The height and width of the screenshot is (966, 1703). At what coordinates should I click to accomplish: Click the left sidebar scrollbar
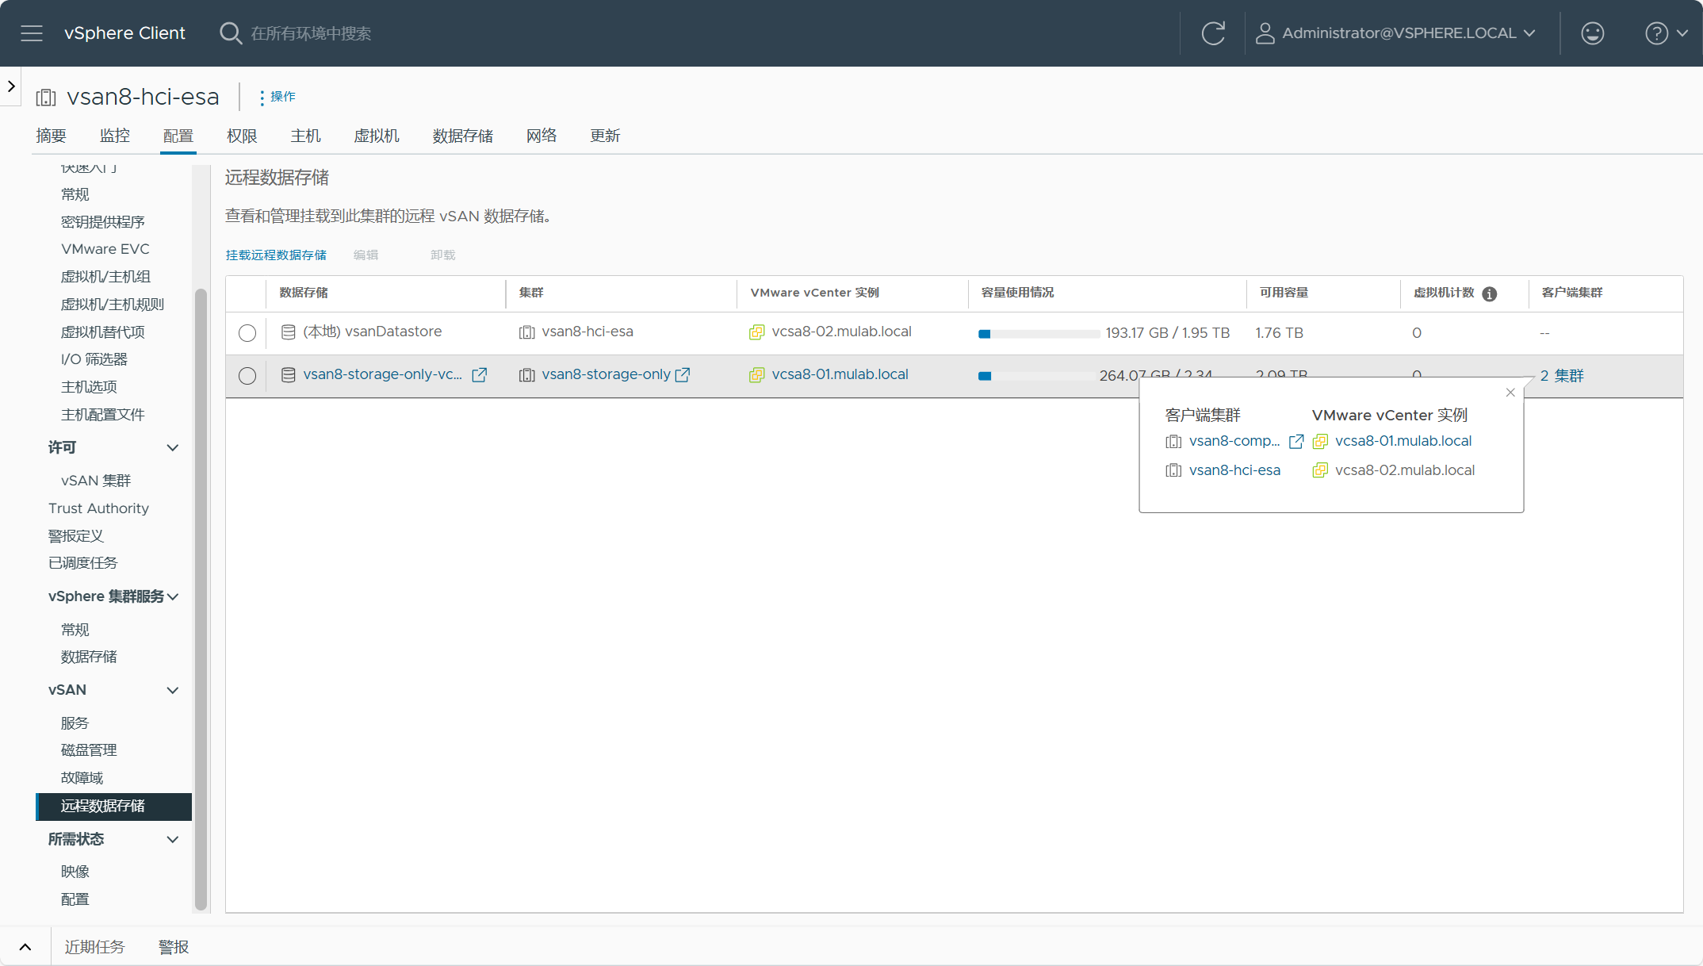201,599
